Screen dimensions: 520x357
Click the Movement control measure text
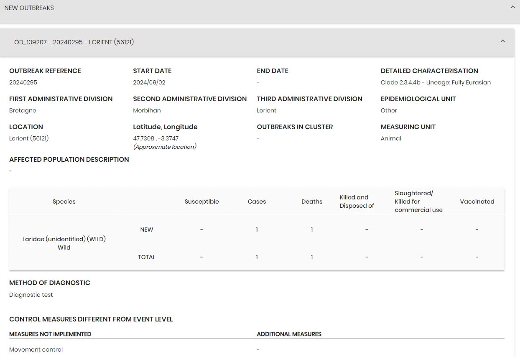36,349
